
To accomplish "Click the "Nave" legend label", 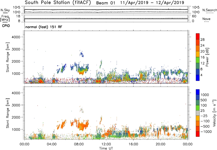I will (206, 19).
